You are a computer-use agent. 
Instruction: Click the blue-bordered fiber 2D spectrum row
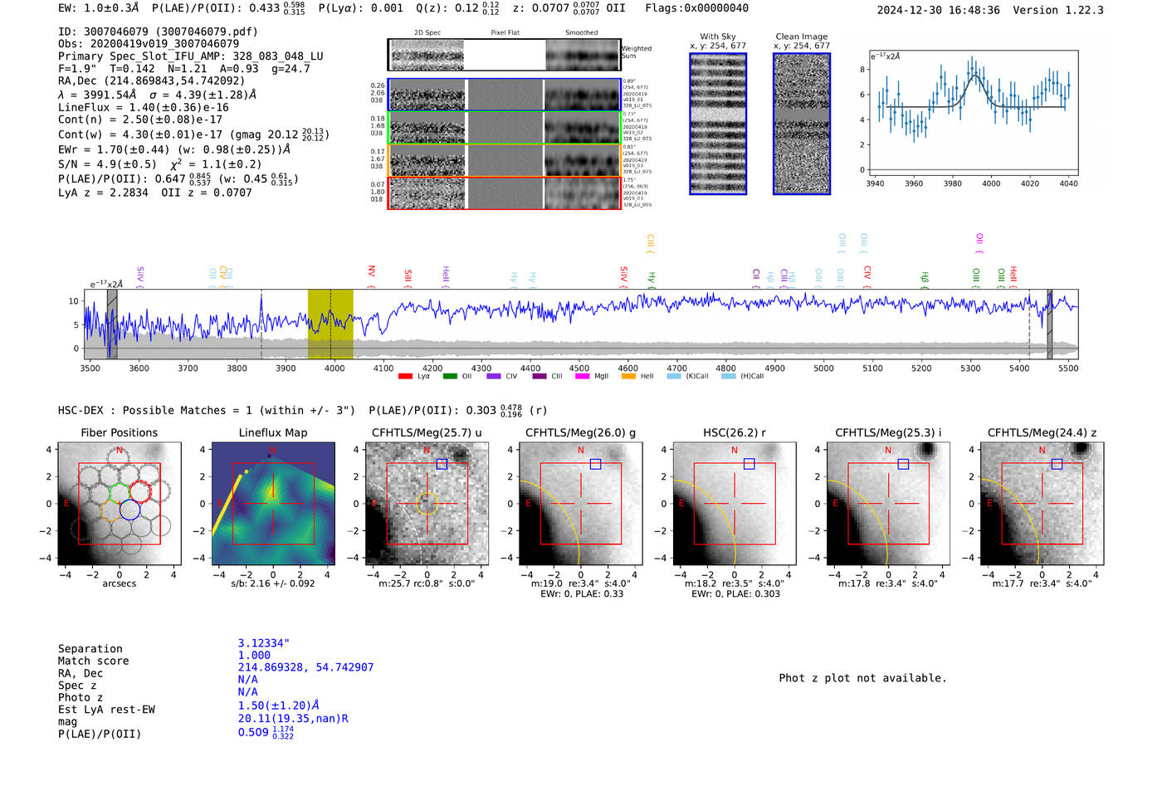point(505,95)
